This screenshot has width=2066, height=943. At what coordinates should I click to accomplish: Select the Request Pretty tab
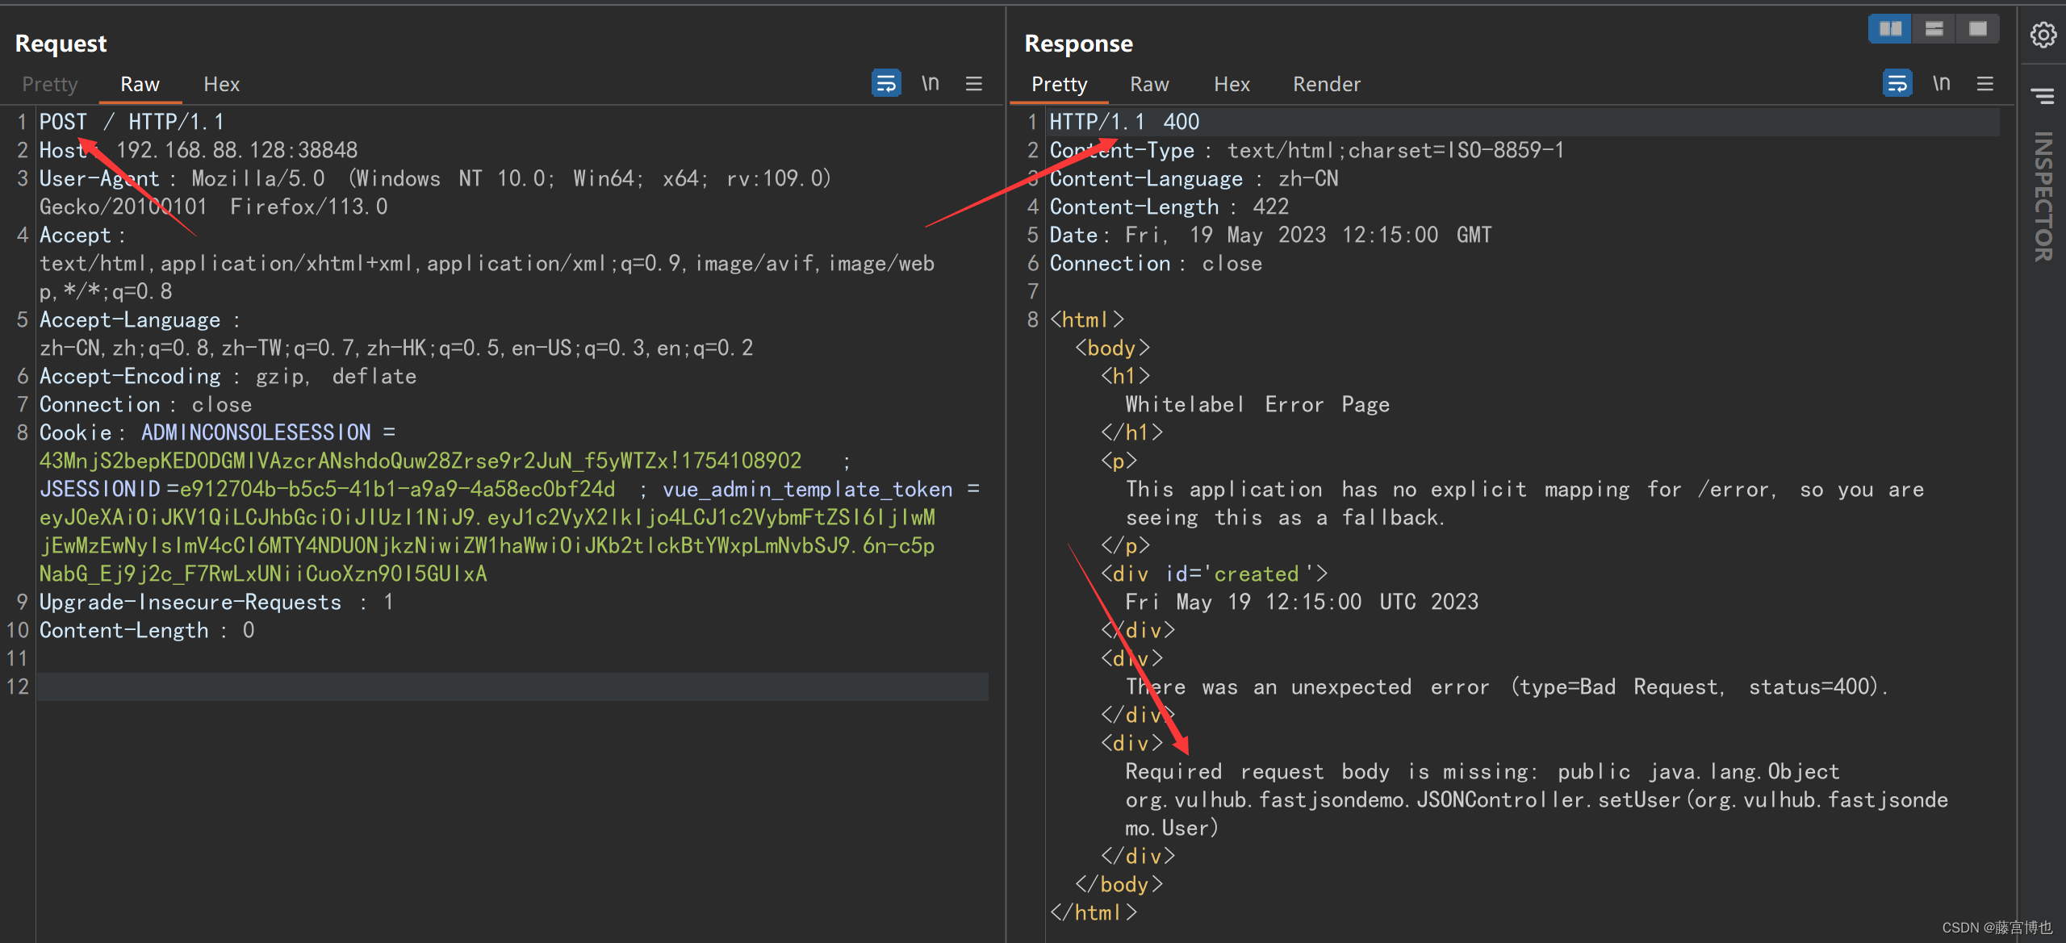pos(50,84)
